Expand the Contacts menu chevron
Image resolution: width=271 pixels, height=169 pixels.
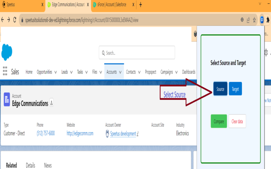(139, 72)
